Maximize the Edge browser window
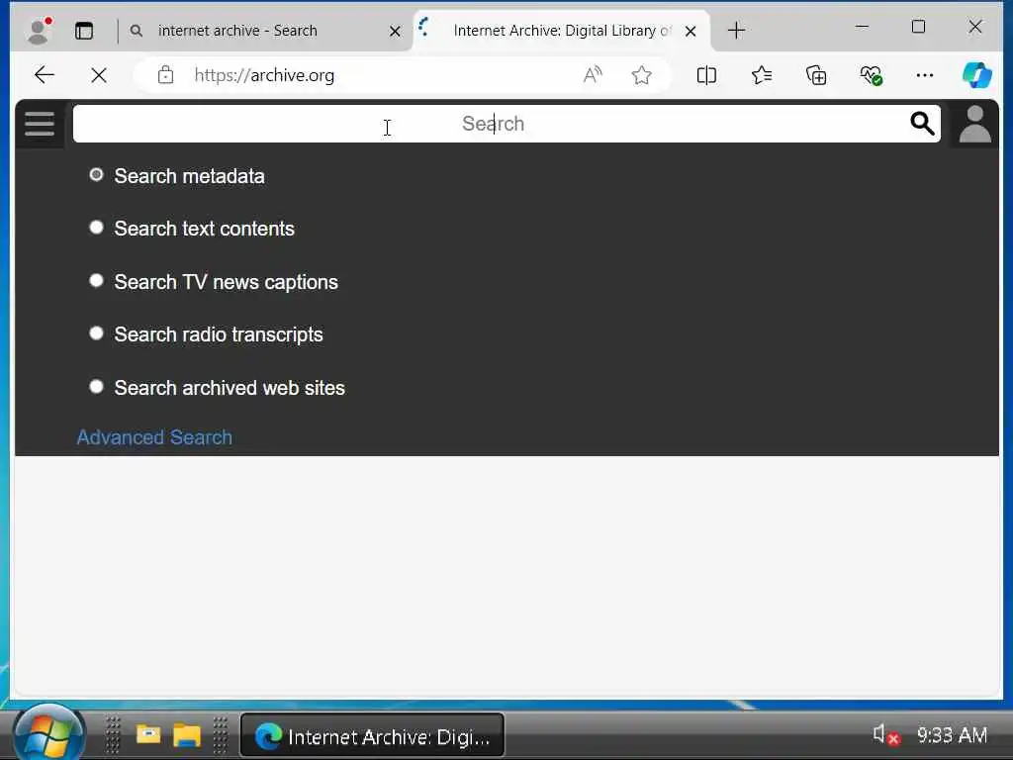 (918, 27)
